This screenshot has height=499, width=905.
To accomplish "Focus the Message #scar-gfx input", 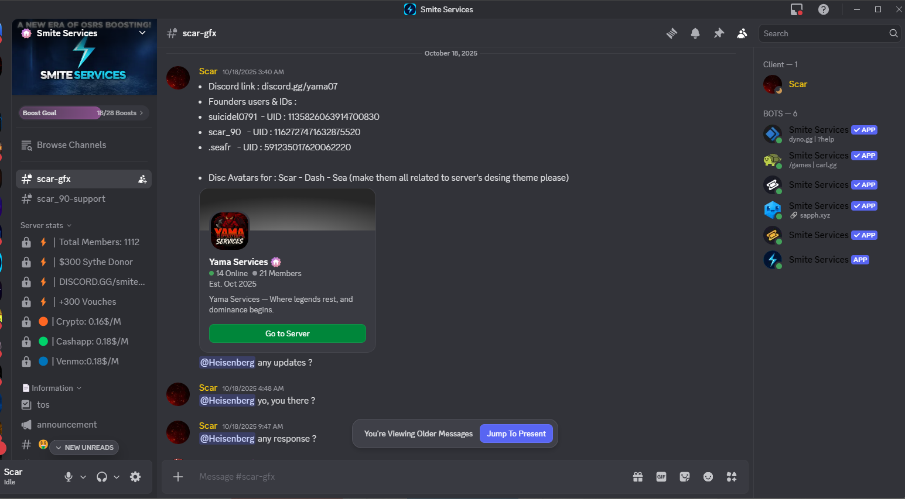I will click(x=410, y=477).
